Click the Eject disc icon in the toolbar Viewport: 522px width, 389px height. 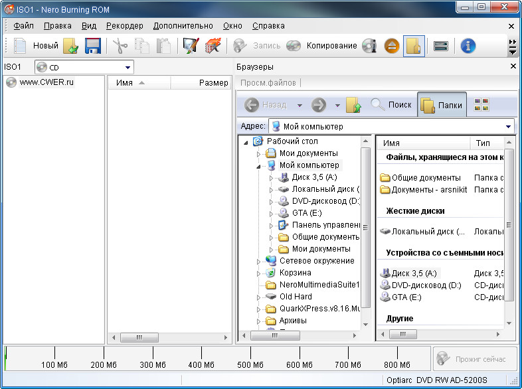coord(392,46)
